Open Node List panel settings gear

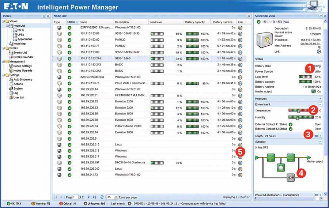pyautogui.click(x=249, y=16)
